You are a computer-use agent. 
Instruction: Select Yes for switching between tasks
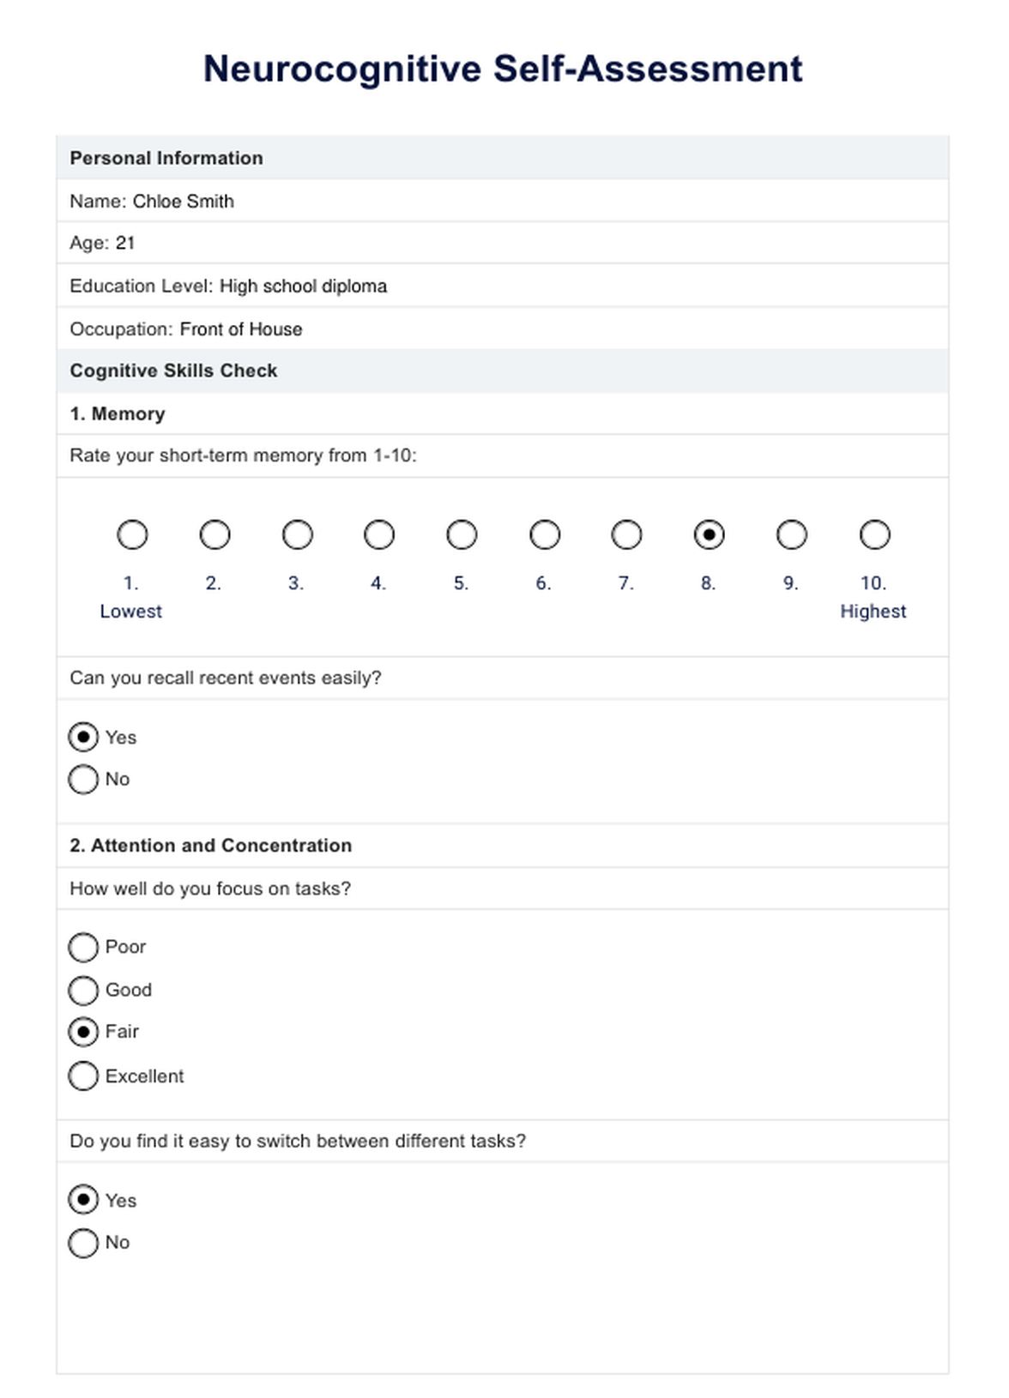83,1200
